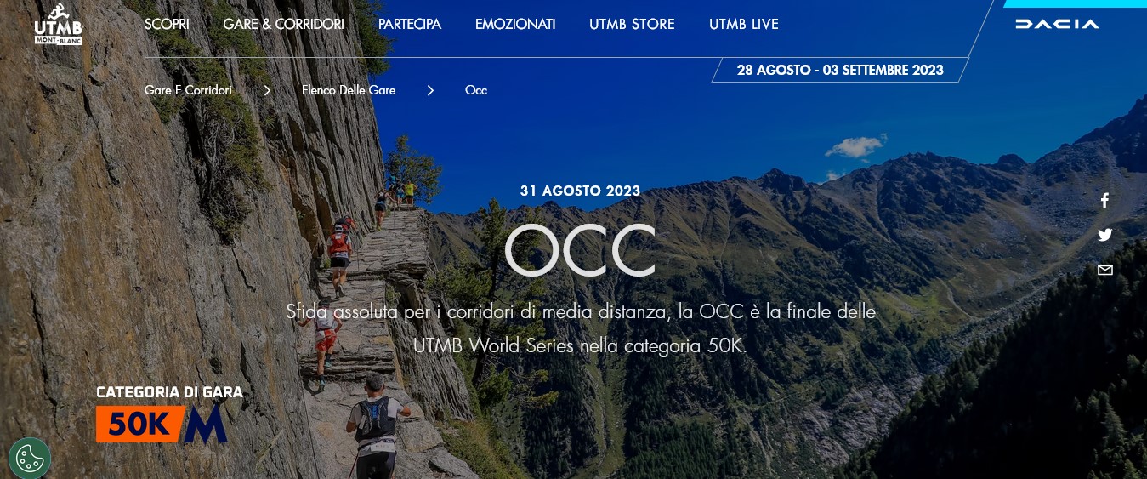Go to UTMB Live
Viewport: 1147px width, 479px height.
(744, 24)
